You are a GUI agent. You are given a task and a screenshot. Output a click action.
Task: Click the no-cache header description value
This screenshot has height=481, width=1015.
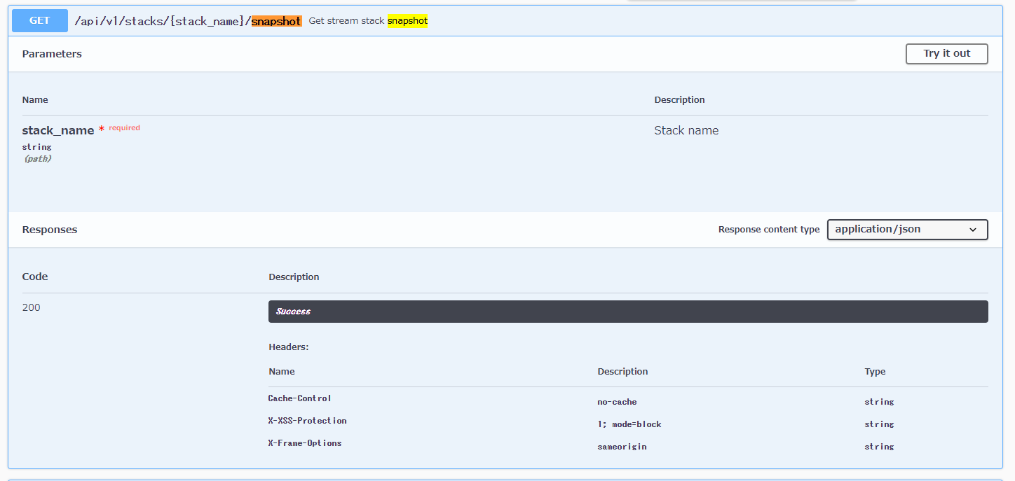[617, 402]
